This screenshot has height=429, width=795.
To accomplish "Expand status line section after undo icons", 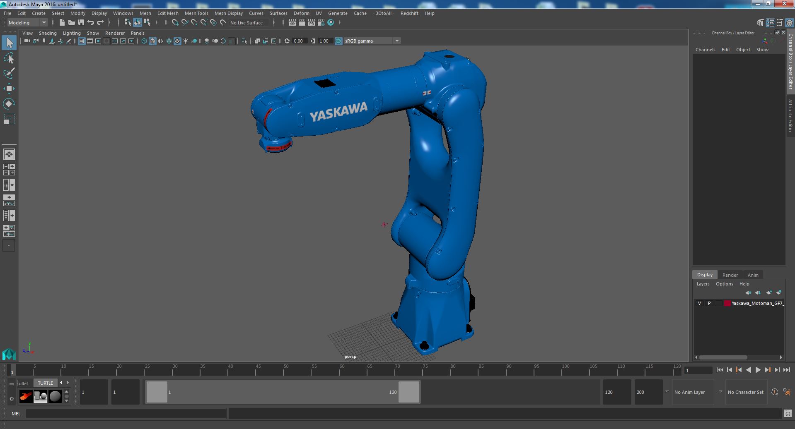I will click(x=109, y=23).
